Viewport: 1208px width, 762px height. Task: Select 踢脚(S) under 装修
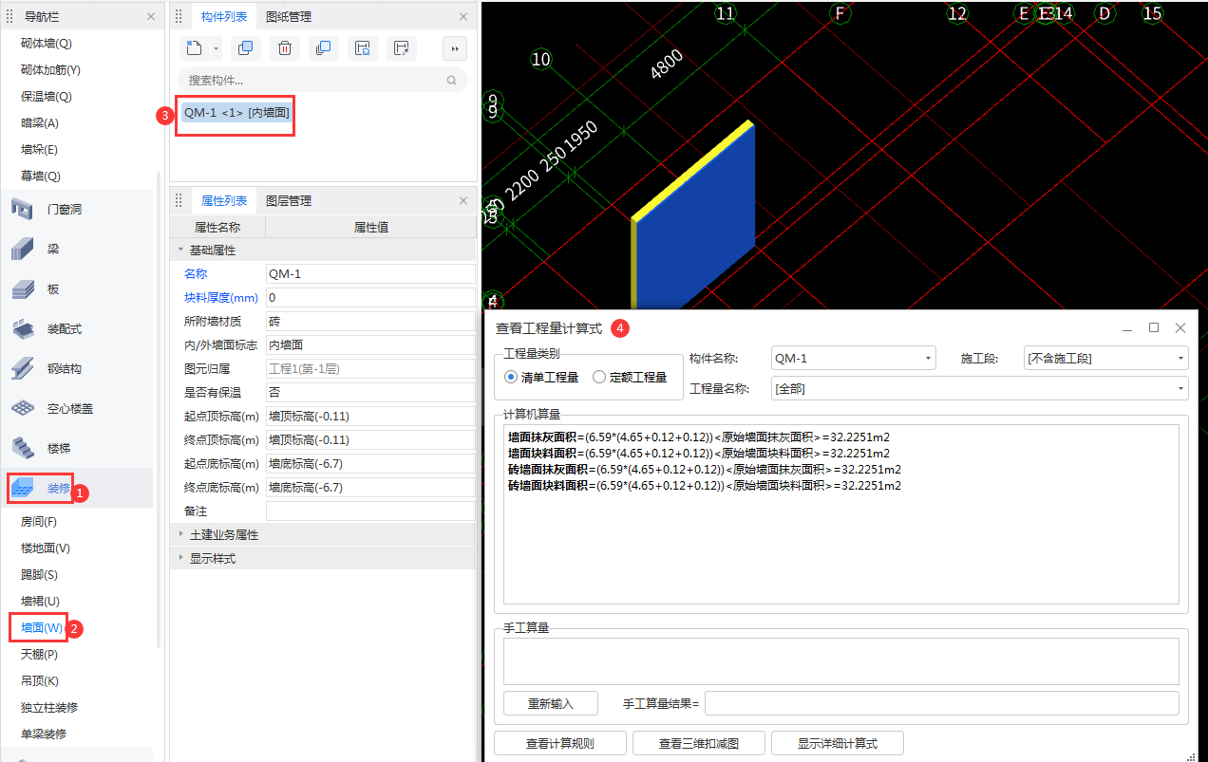click(39, 574)
